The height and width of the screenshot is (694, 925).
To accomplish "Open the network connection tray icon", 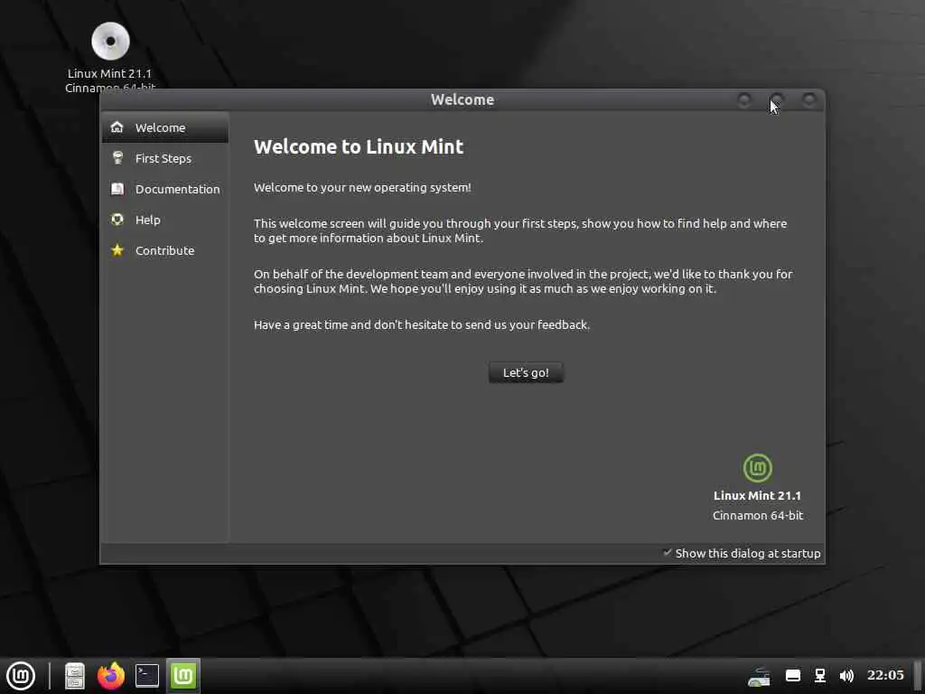I will click(x=820, y=676).
